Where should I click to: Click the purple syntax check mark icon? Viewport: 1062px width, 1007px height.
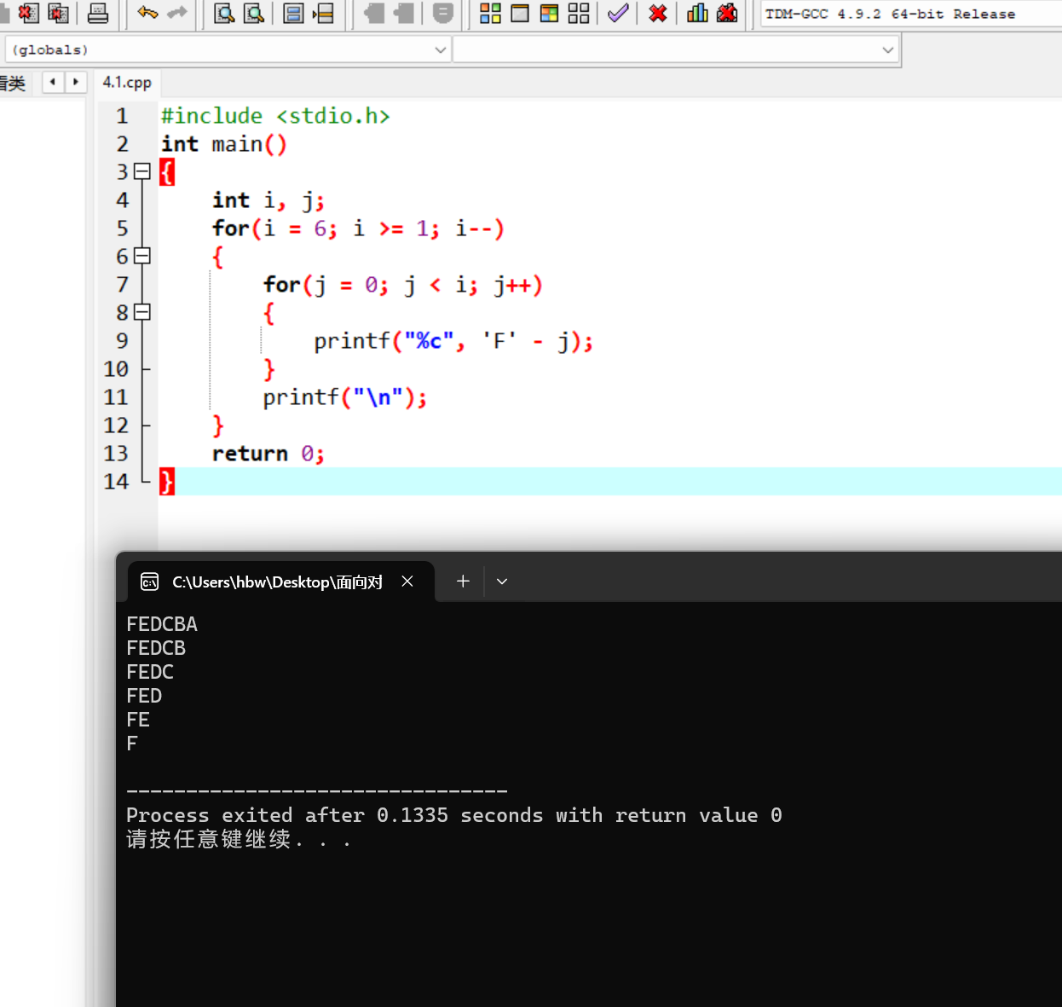pos(618,13)
